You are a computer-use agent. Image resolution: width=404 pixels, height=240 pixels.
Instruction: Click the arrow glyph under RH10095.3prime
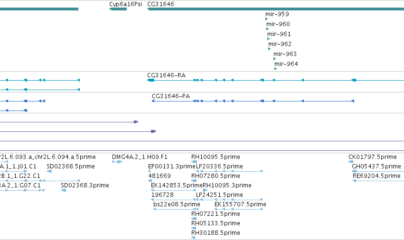coord(205,190)
